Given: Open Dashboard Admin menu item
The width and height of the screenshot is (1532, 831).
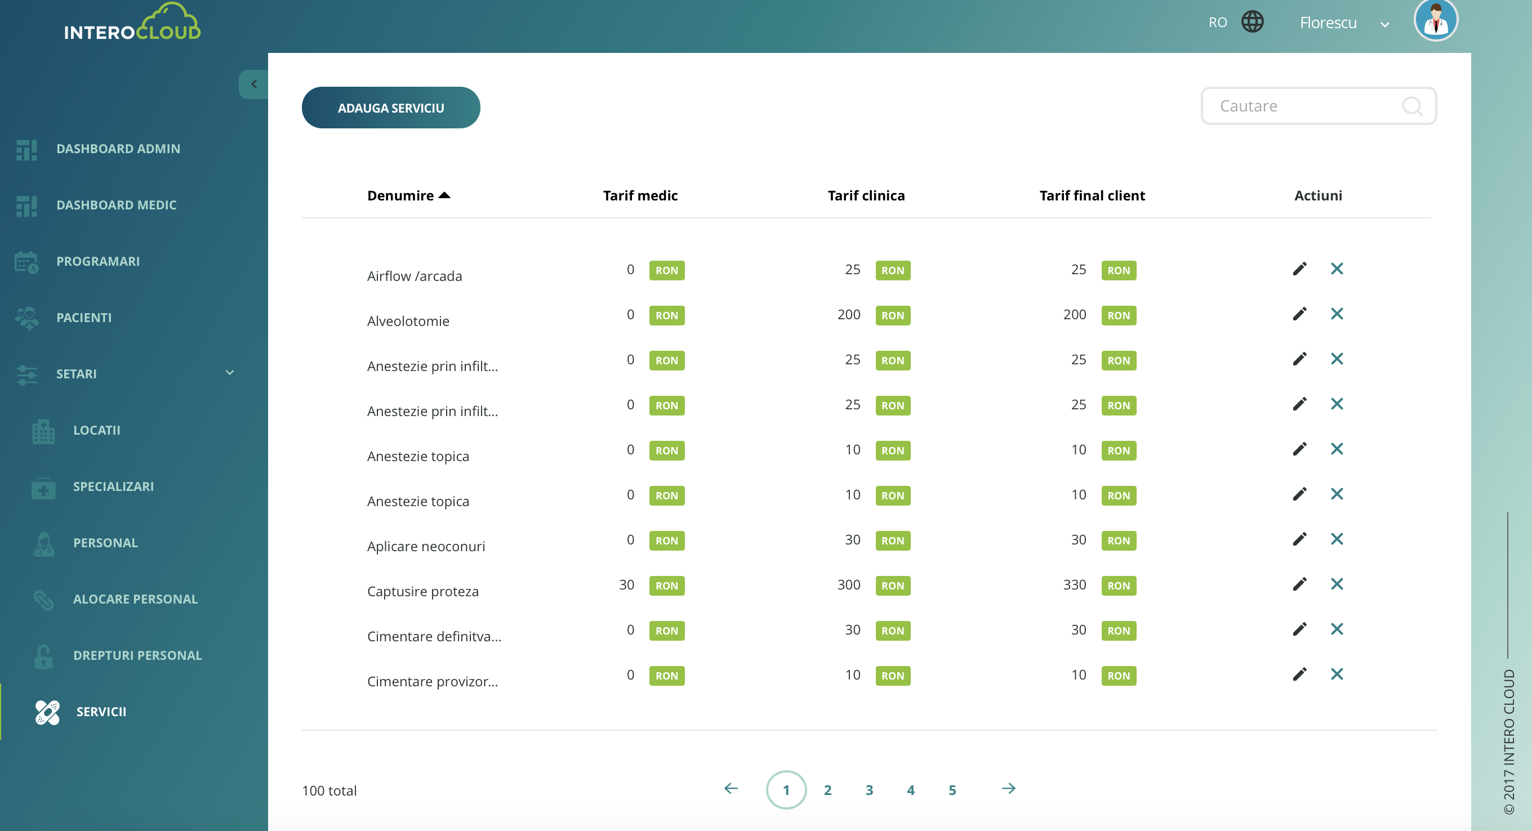Looking at the screenshot, I should click(118, 149).
